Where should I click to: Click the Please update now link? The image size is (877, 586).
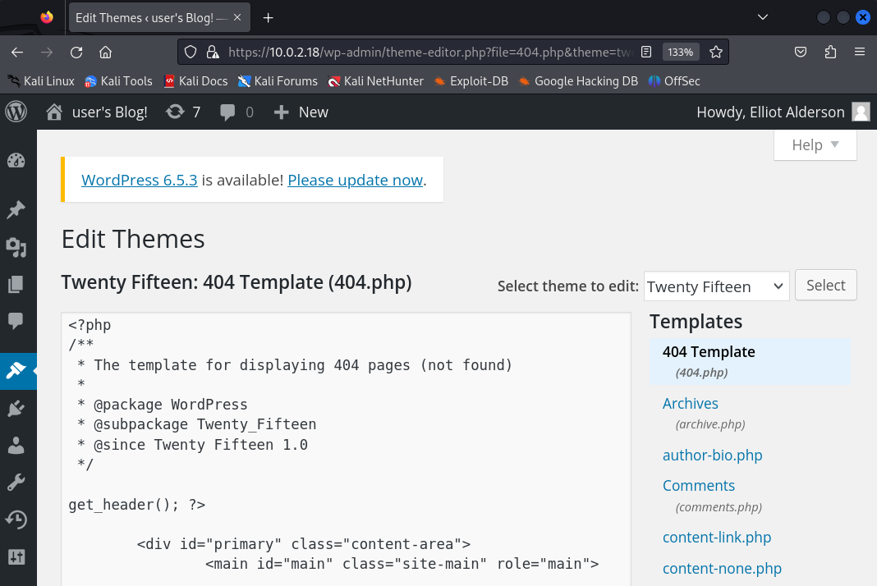click(355, 181)
